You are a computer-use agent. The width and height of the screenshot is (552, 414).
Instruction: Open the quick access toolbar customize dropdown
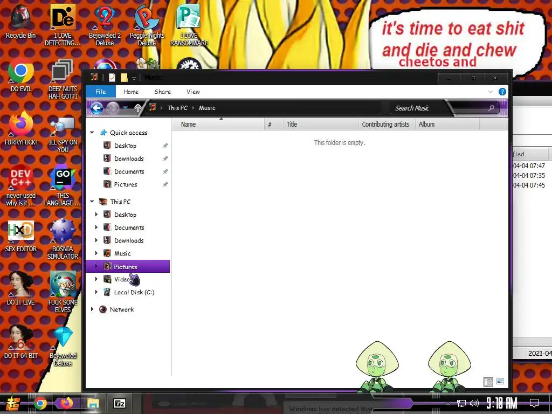tap(134, 78)
